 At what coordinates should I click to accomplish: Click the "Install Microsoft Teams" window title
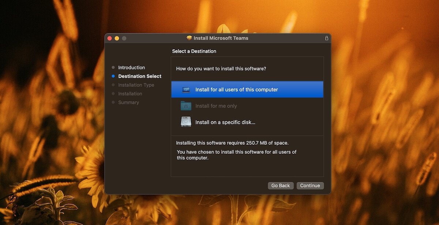pyautogui.click(x=221, y=38)
